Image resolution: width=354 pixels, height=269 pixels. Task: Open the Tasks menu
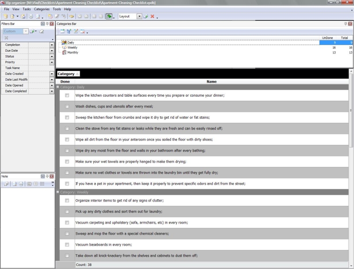[x=27, y=9]
